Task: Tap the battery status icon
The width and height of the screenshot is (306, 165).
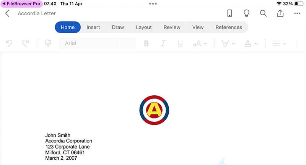Action: coord(299,3)
